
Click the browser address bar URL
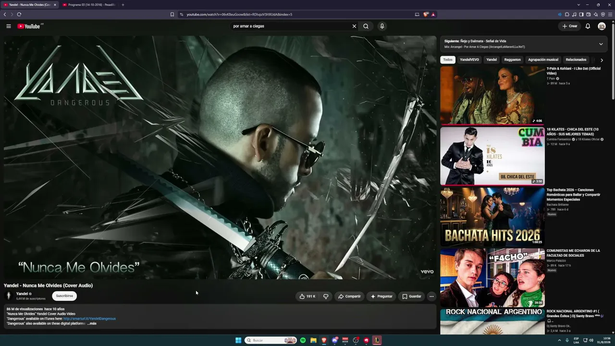(239, 14)
